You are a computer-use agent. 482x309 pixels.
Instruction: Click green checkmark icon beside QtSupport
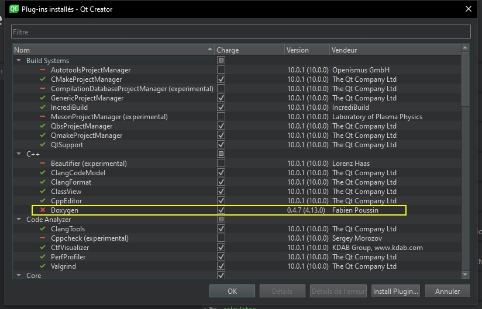tap(43, 144)
